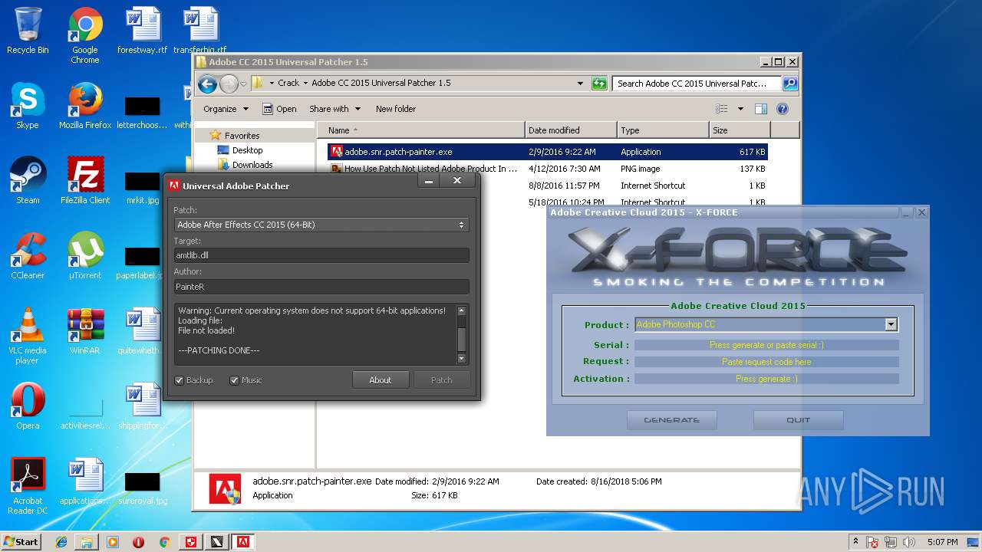The image size is (982, 552).
Task: Open Acrobat Reader DC desktop icon
Action: tap(28, 486)
